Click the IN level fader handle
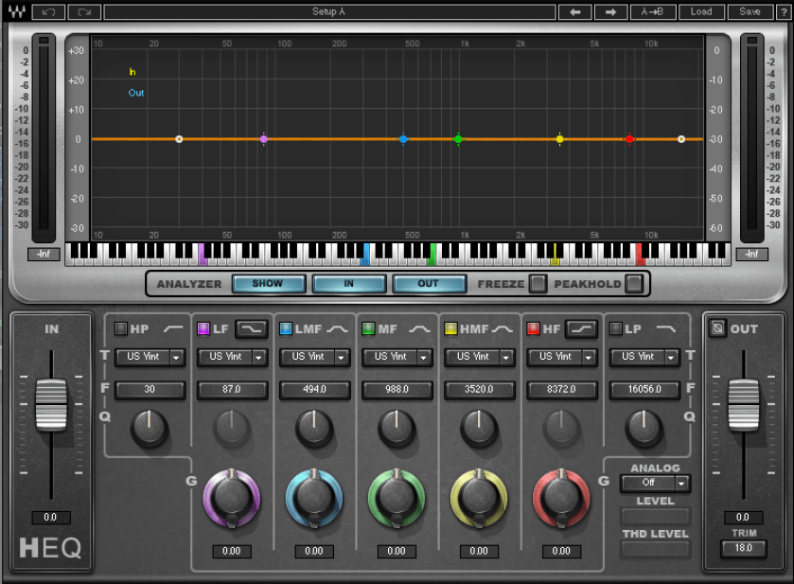Screen dimensions: 794x584 tap(51, 403)
